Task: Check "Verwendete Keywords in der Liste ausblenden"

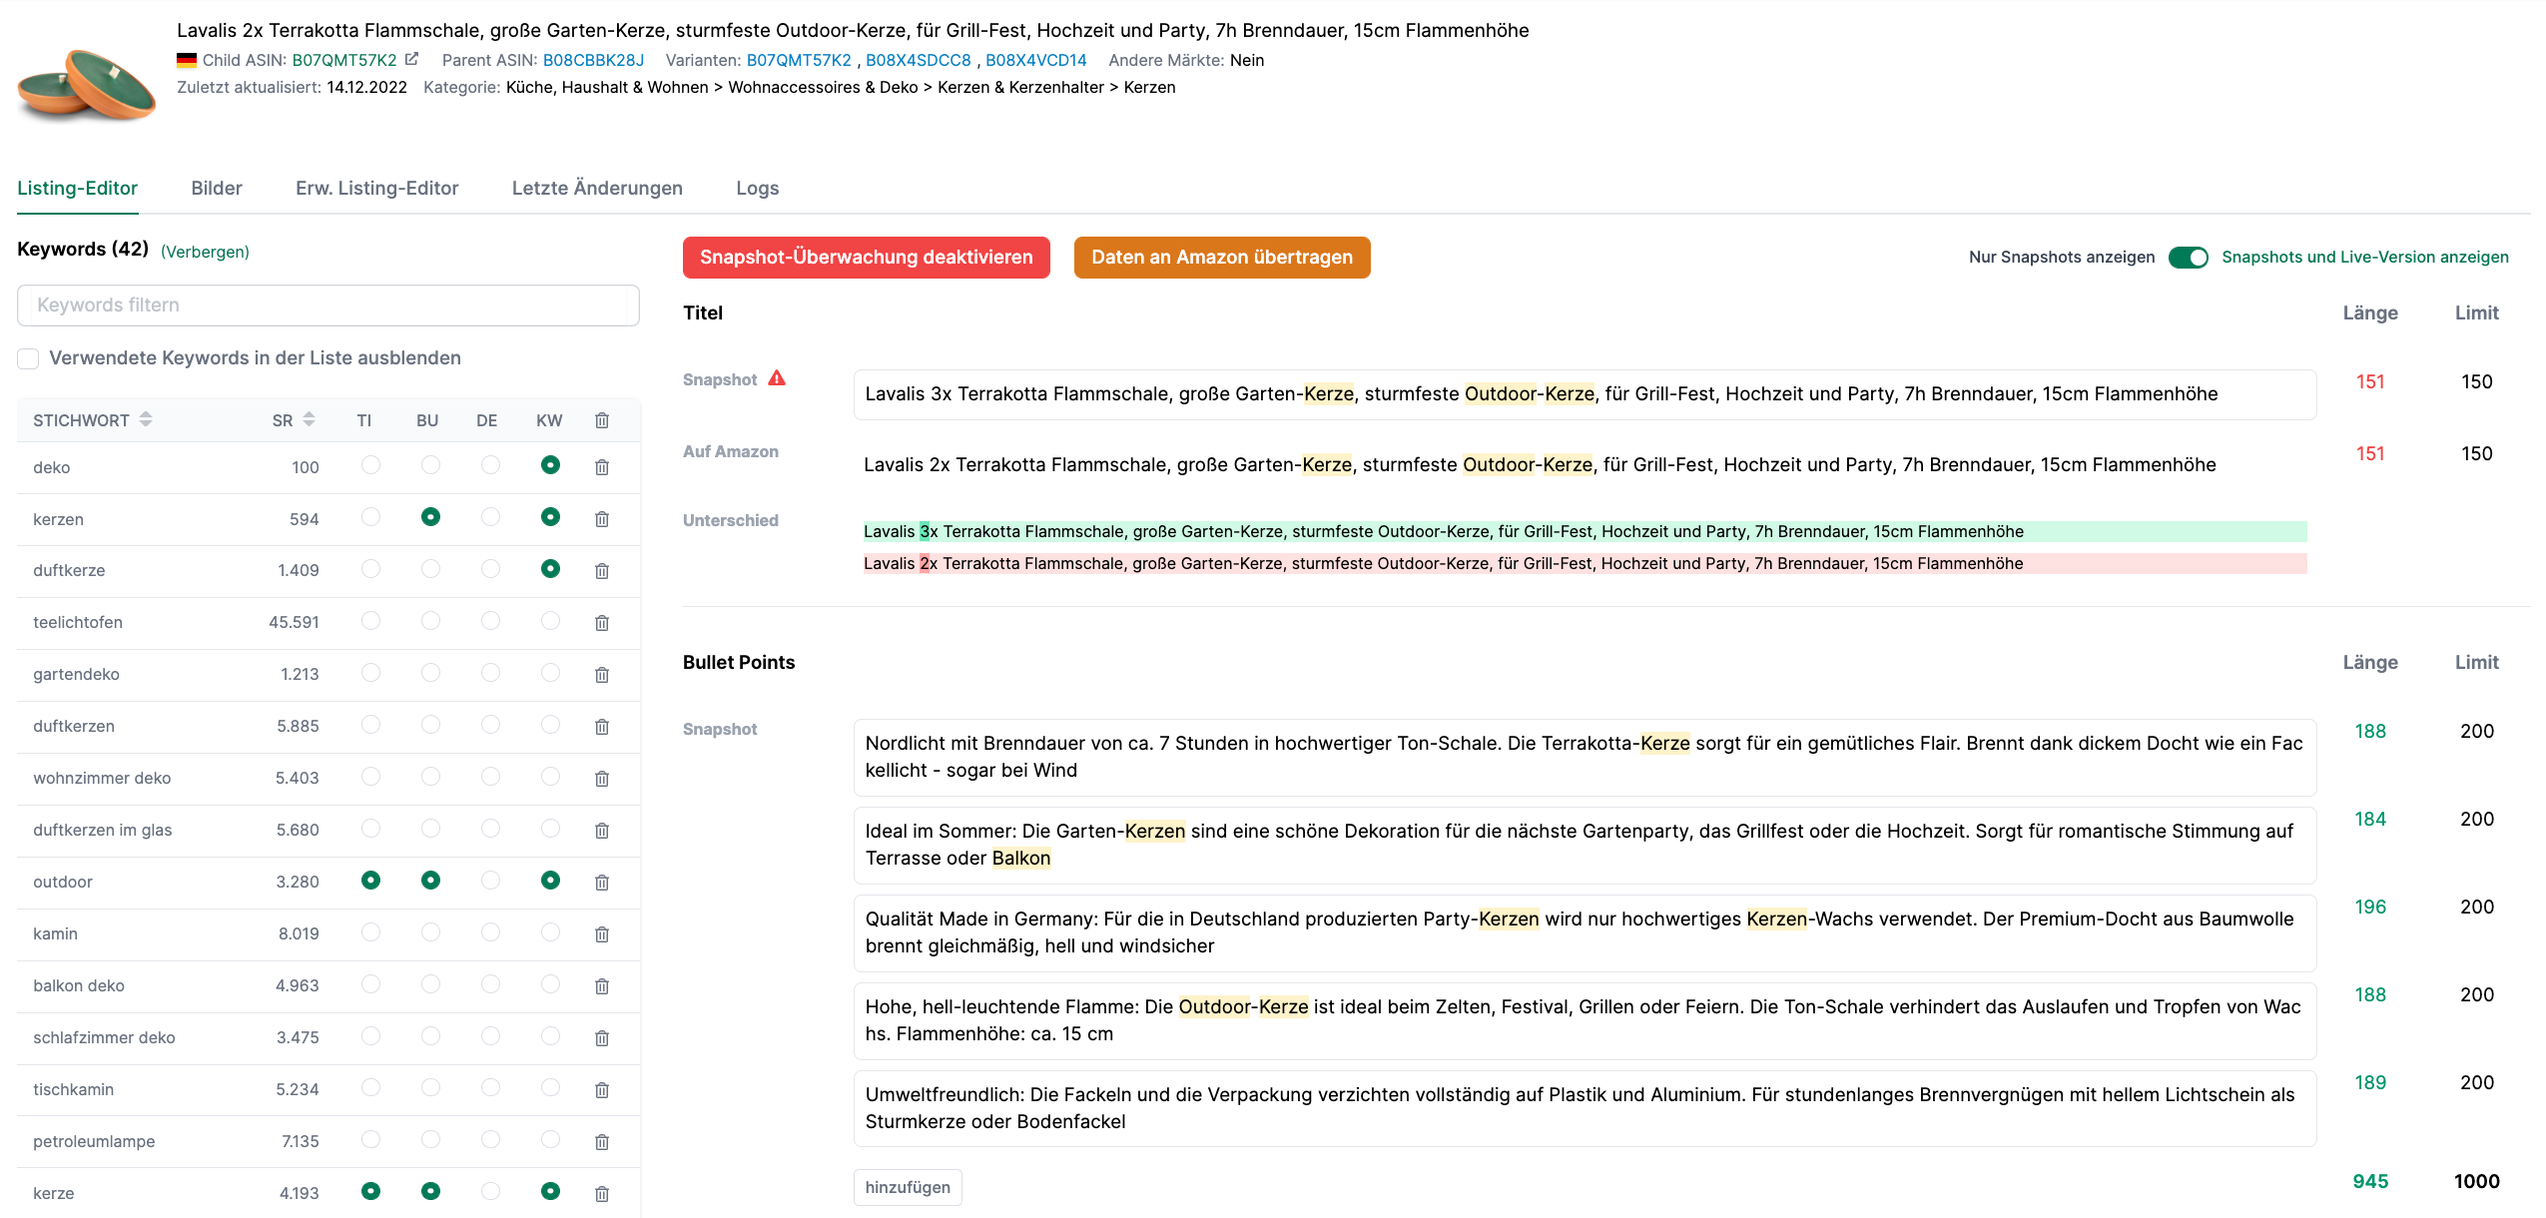Action: pos(27,357)
